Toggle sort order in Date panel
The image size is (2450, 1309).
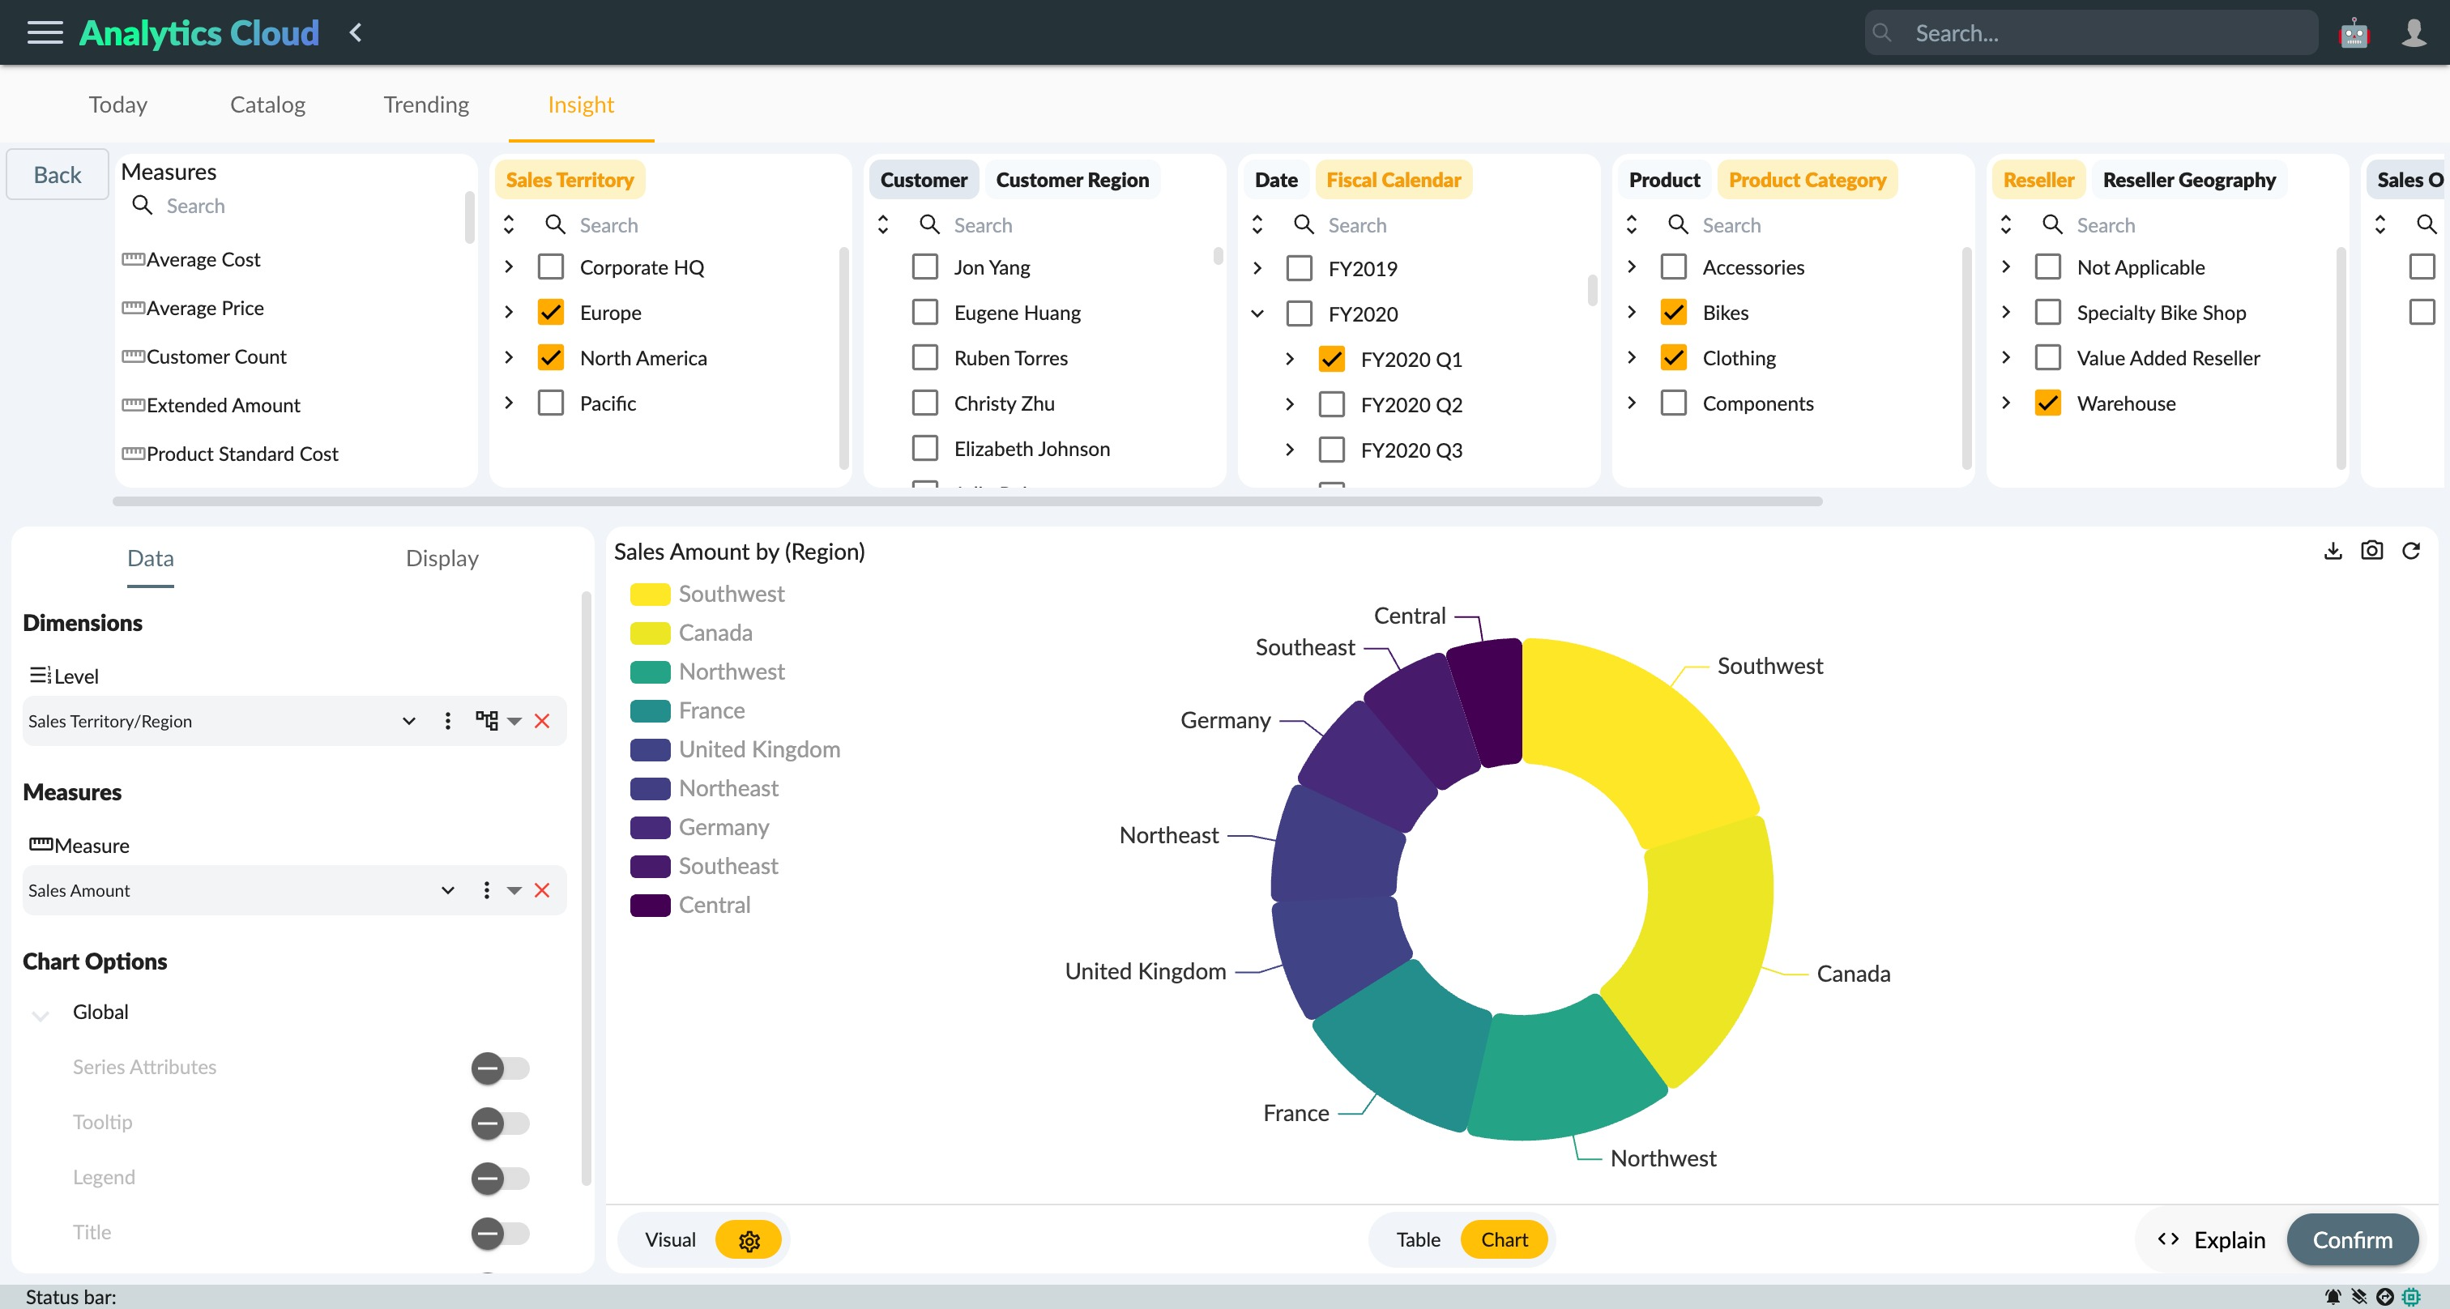[1257, 224]
